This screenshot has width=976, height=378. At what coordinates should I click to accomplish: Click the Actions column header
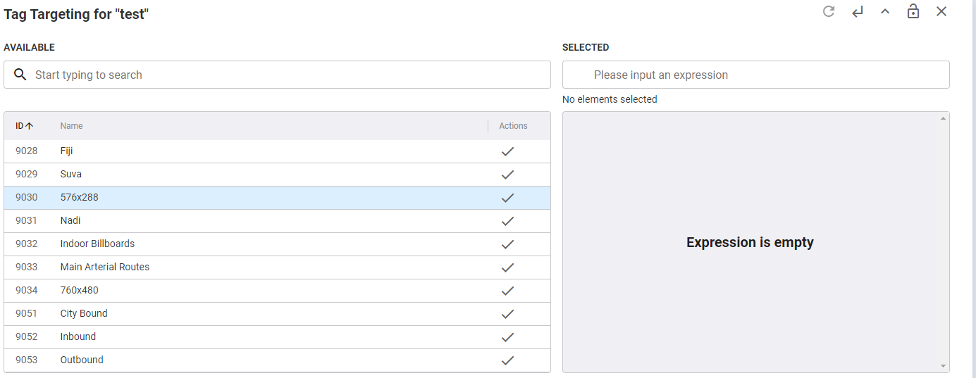tap(513, 126)
